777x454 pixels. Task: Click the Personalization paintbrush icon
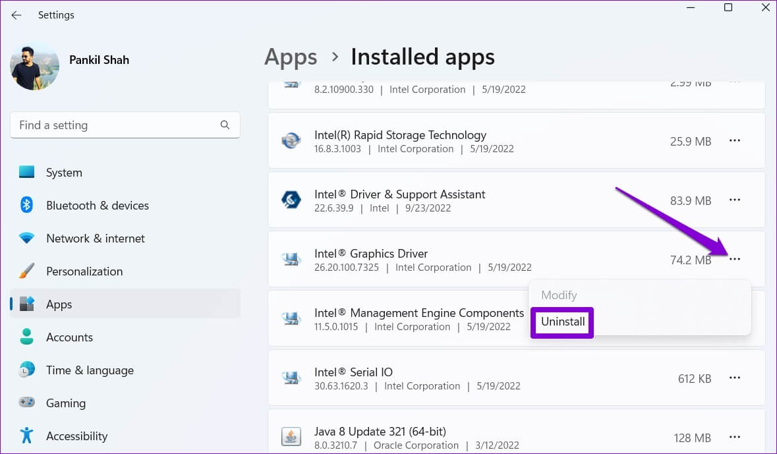coord(27,271)
